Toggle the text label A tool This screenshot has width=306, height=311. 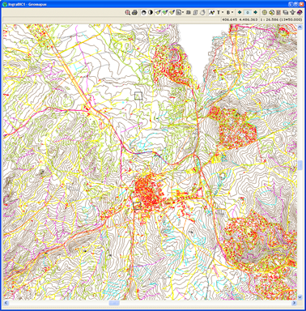coord(211,12)
